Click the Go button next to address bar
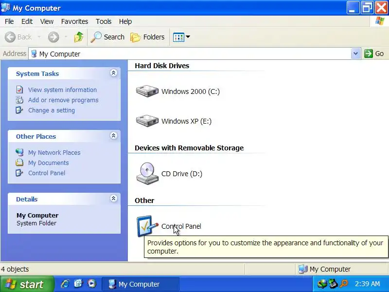 pyautogui.click(x=374, y=54)
